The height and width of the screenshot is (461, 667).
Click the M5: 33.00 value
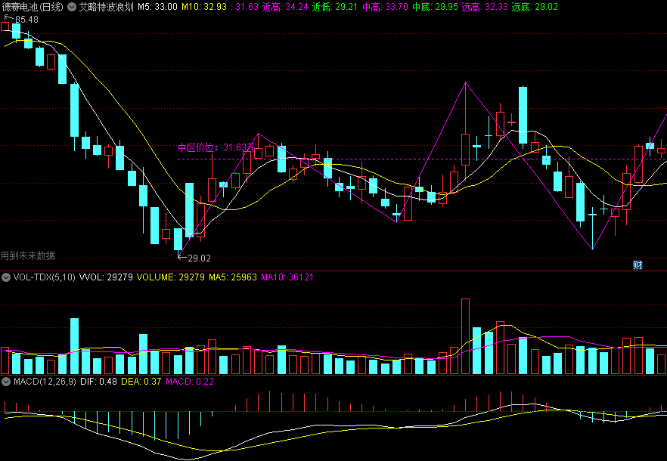click(157, 7)
